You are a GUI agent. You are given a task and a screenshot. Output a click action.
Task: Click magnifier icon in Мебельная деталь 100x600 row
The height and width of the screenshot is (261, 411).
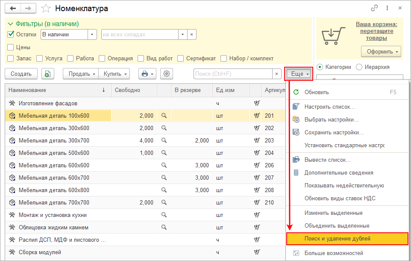164,116
